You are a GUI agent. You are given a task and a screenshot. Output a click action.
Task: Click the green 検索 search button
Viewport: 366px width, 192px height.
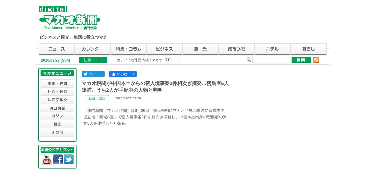click(301, 60)
